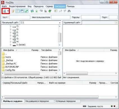
Task: Open local site path dropdown
Action: click(60, 23)
